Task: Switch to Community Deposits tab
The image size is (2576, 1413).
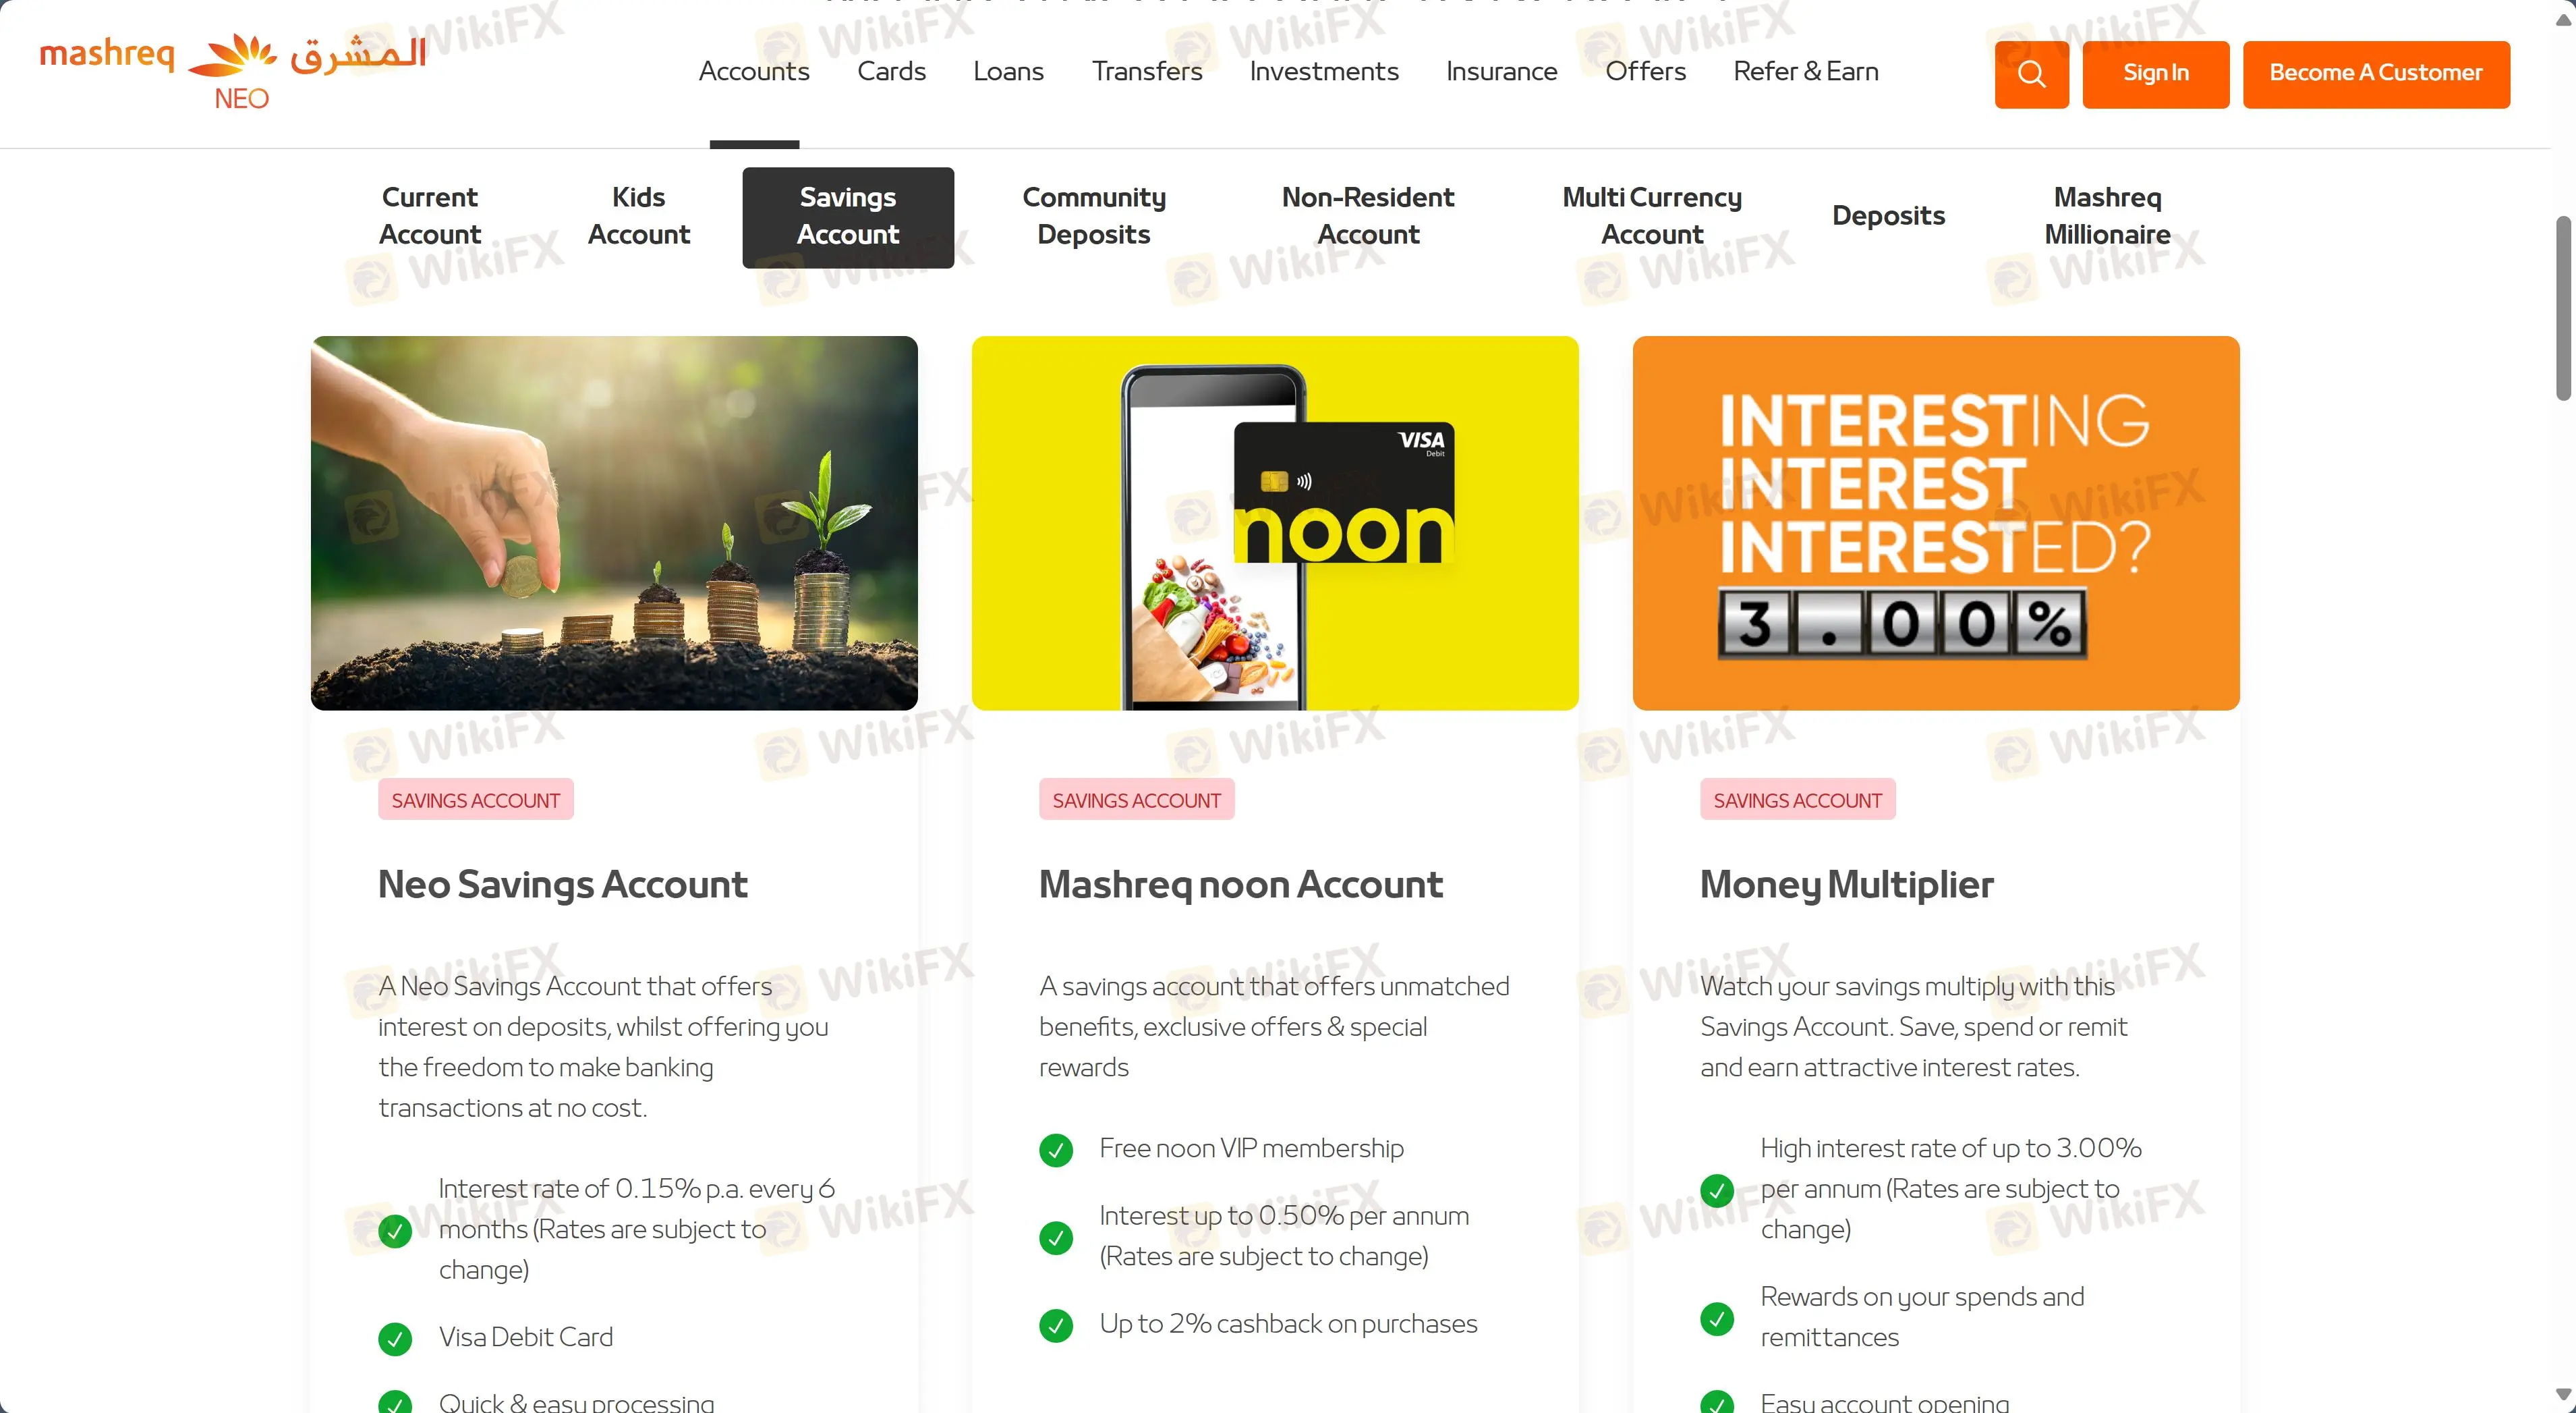Action: pyautogui.click(x=1094, y=216)
